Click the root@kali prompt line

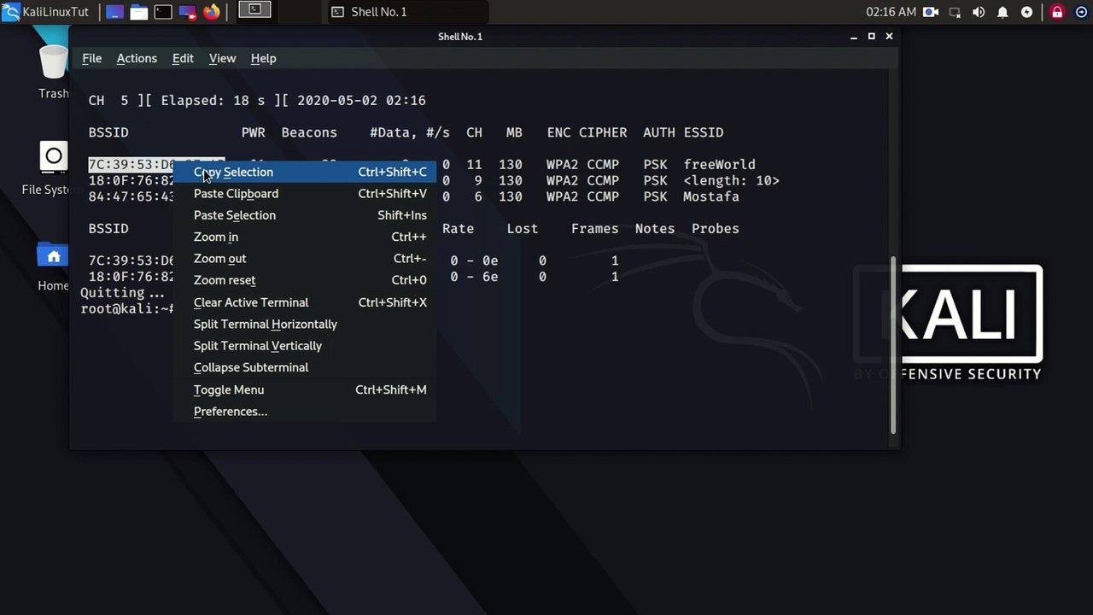pos(127,309)
